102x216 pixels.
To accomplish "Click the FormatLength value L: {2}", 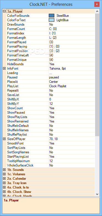I will click(53, 38).
